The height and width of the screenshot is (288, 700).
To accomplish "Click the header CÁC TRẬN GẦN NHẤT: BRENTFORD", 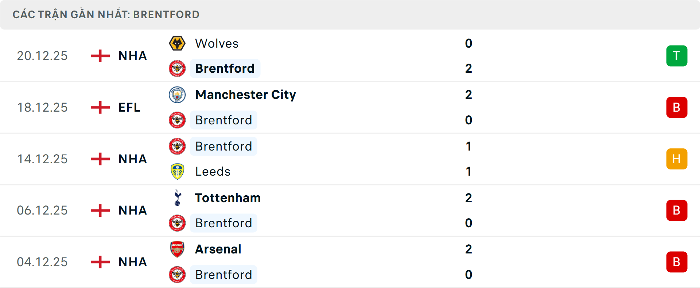I will point(106,15).
